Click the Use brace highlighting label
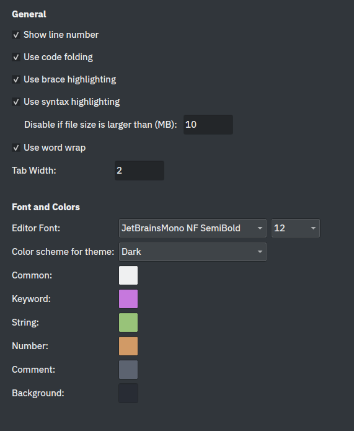 [x=70, y=79]
